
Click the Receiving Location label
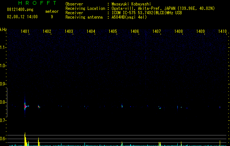pos(85,8)
